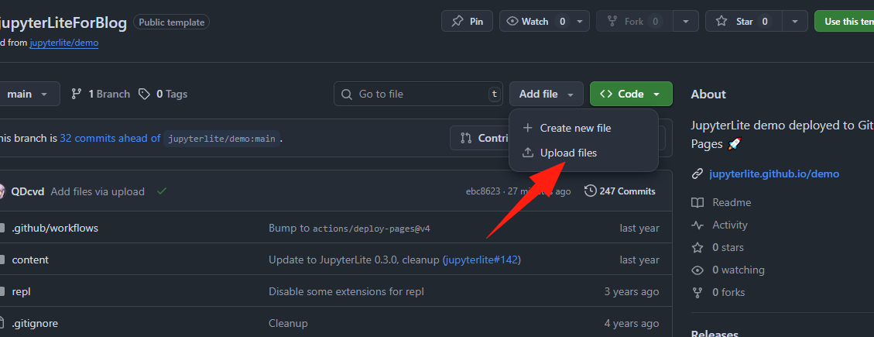Click the upload icon beside Upload files
This screenshot has width=874, height=337.
[x=528, y=153]
